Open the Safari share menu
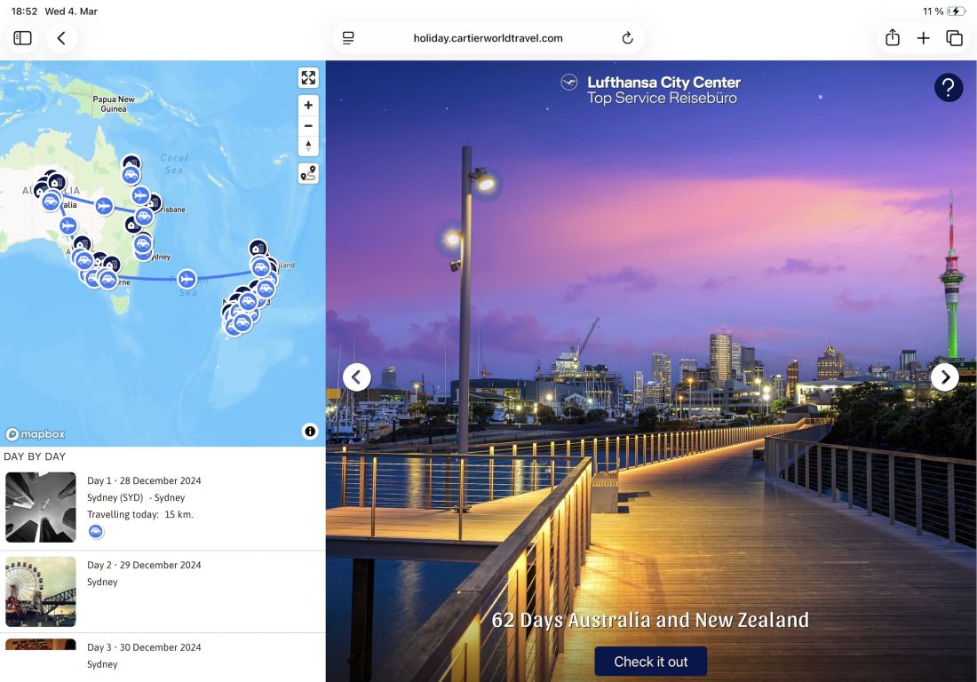 point(893,38)
